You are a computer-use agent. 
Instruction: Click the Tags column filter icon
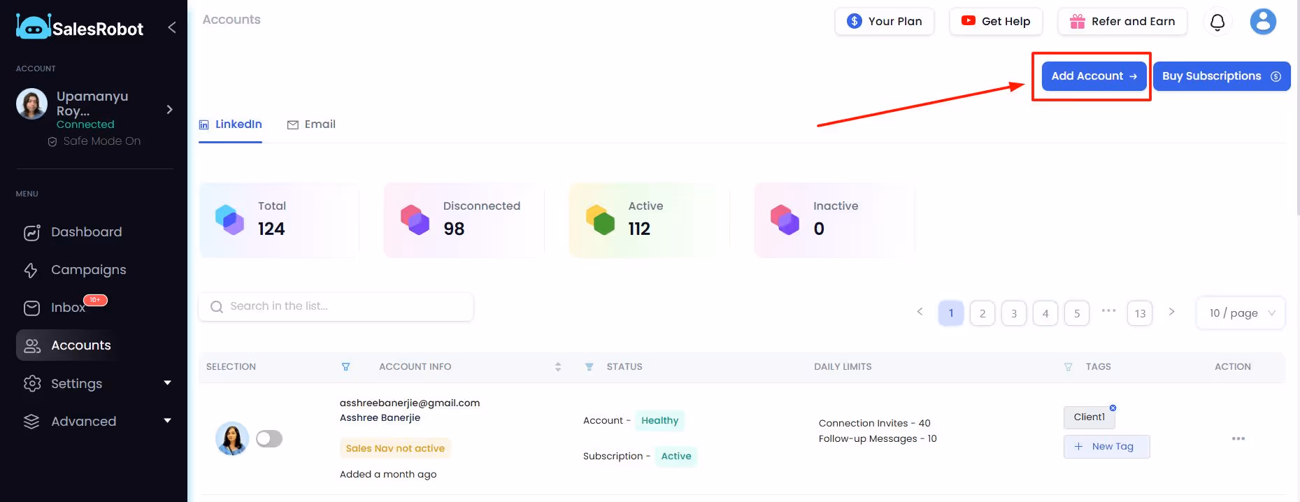coord(1068,366)
